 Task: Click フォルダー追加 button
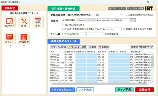pos(77,47)
